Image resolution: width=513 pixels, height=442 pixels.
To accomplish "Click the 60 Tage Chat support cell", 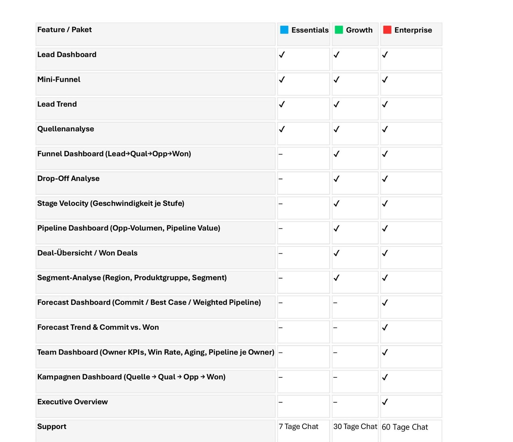I will (x=411, y=431).
